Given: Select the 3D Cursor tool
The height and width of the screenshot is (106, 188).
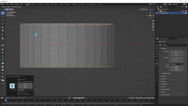Looking at the screenshot, I should (x=3, y=17).
